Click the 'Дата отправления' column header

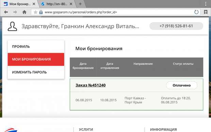click(110, 66)
